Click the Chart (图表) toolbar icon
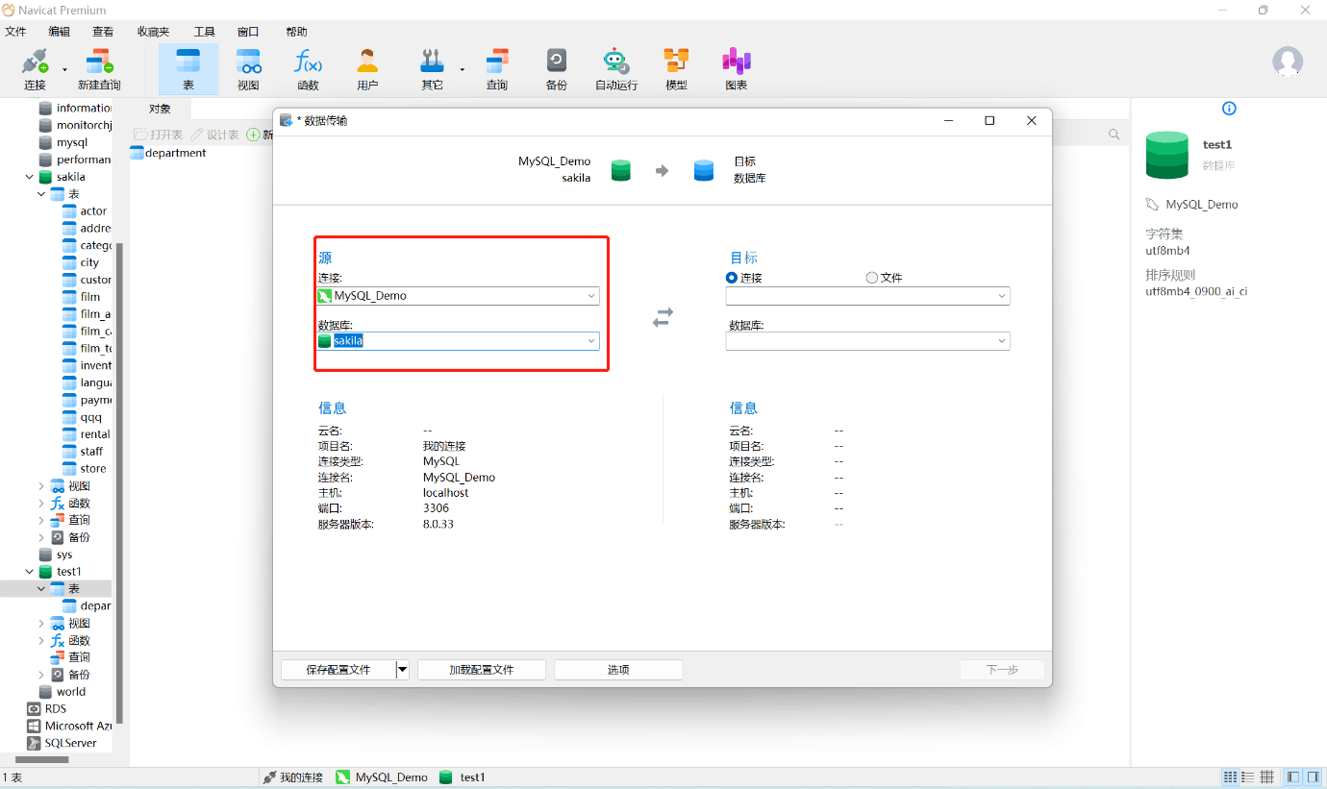The image size is (1327, 789). coord(737,69)
